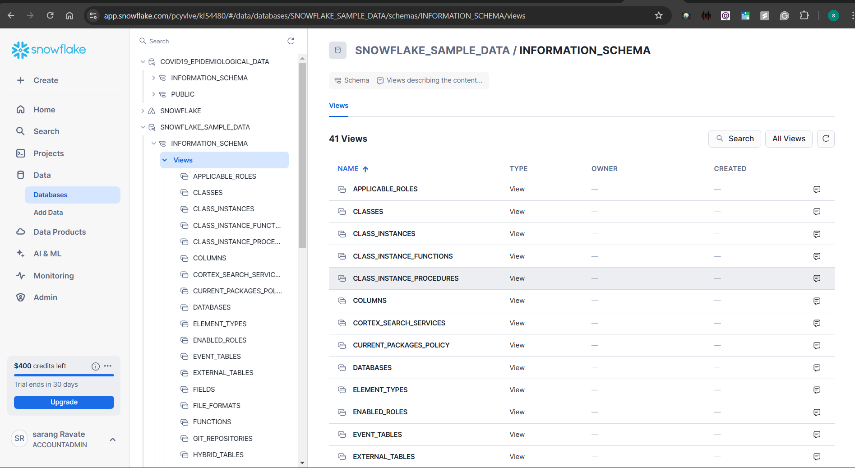The width and height of the screenshot is (855, 468).
Task: Open the Create menu plus icon
Action: [20, 80]
